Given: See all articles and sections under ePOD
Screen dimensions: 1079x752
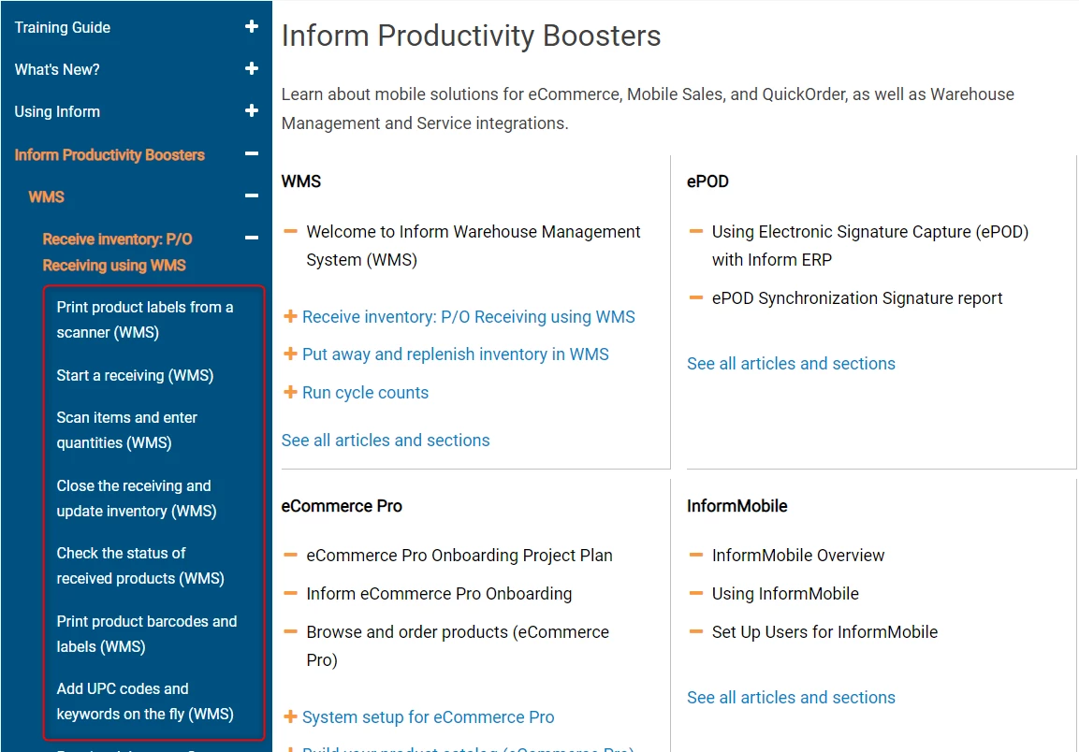Looking at the screenshot, I should point(791,363).
